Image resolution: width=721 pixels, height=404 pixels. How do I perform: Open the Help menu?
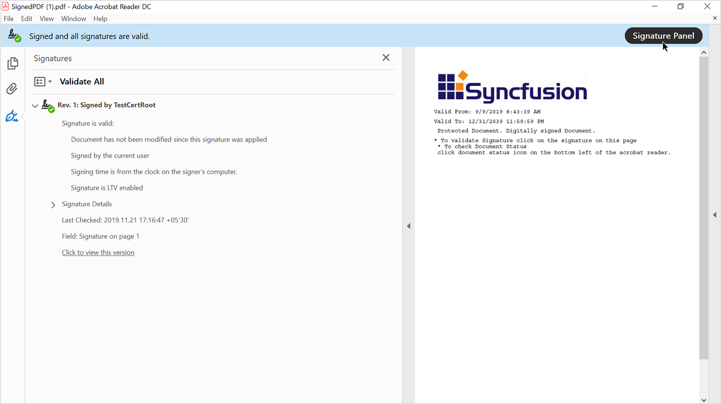pyautogui.click(x=100, y=19)
